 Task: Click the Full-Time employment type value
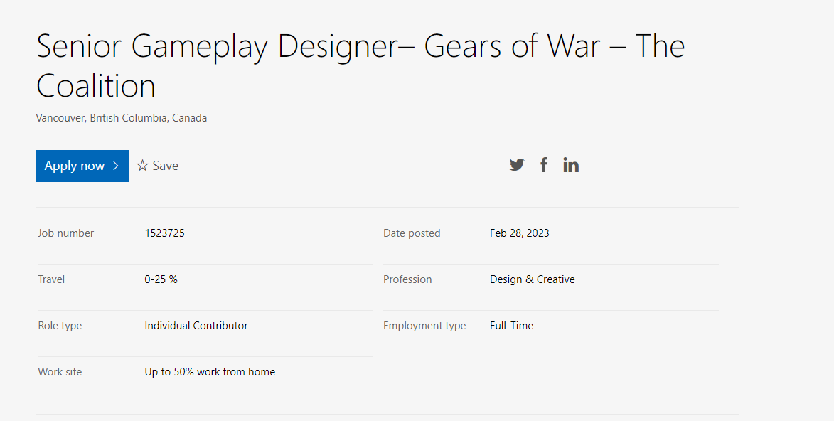point(512,326)
